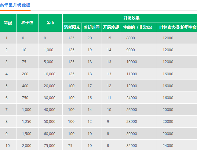
Task: Click the 开局冷却 column header
Action: 111,27
